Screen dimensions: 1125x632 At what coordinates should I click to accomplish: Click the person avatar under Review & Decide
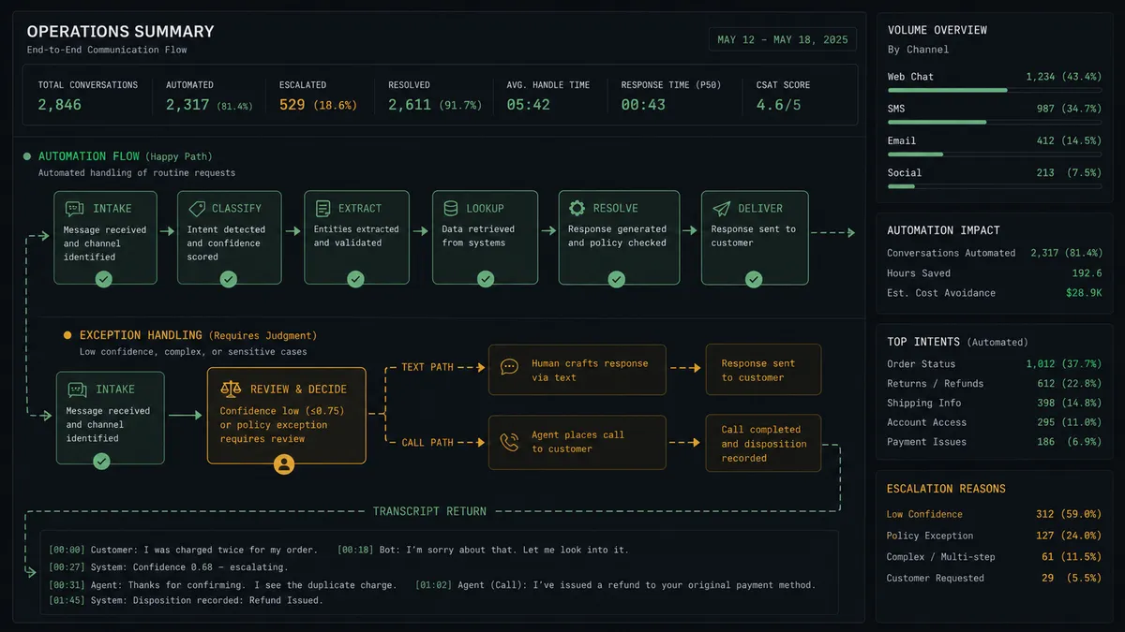click(284, 463)
